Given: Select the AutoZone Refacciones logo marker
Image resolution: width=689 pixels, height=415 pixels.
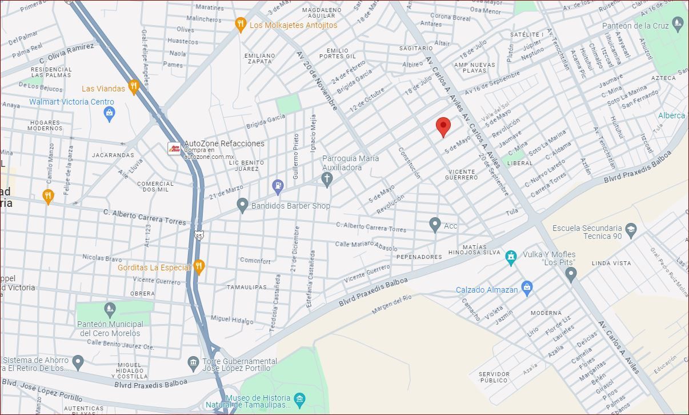Looking at the screenshot, I should click(x=174, y=149).
